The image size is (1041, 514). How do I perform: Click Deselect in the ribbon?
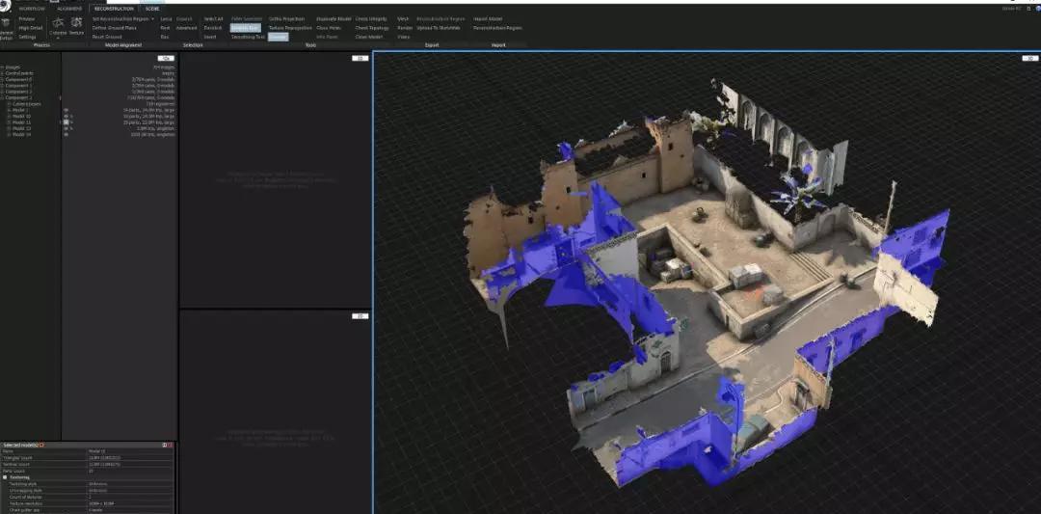coord(213,28)
